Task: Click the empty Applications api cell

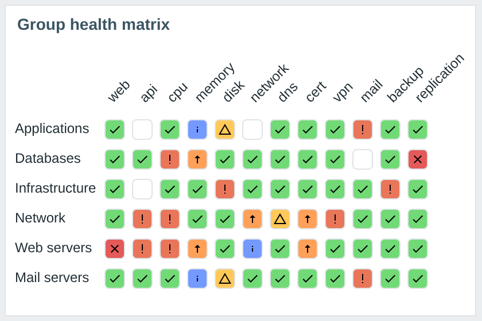Action: [x=142, y=130]
